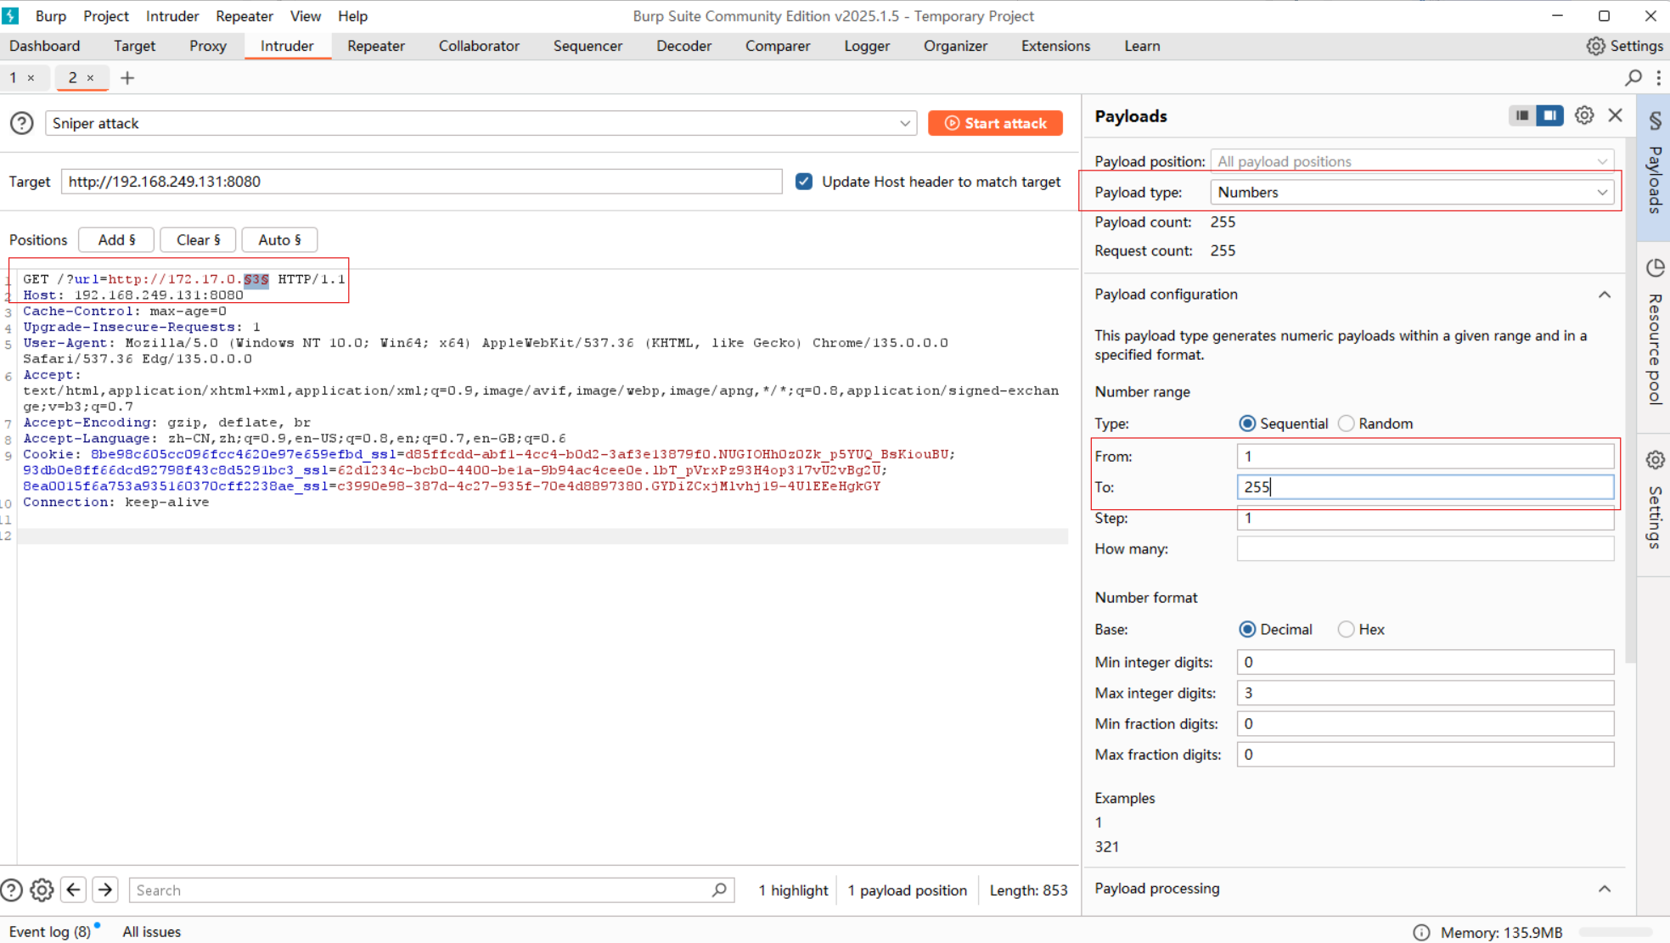Uncheck Update Host header to match target

point(804,182)
